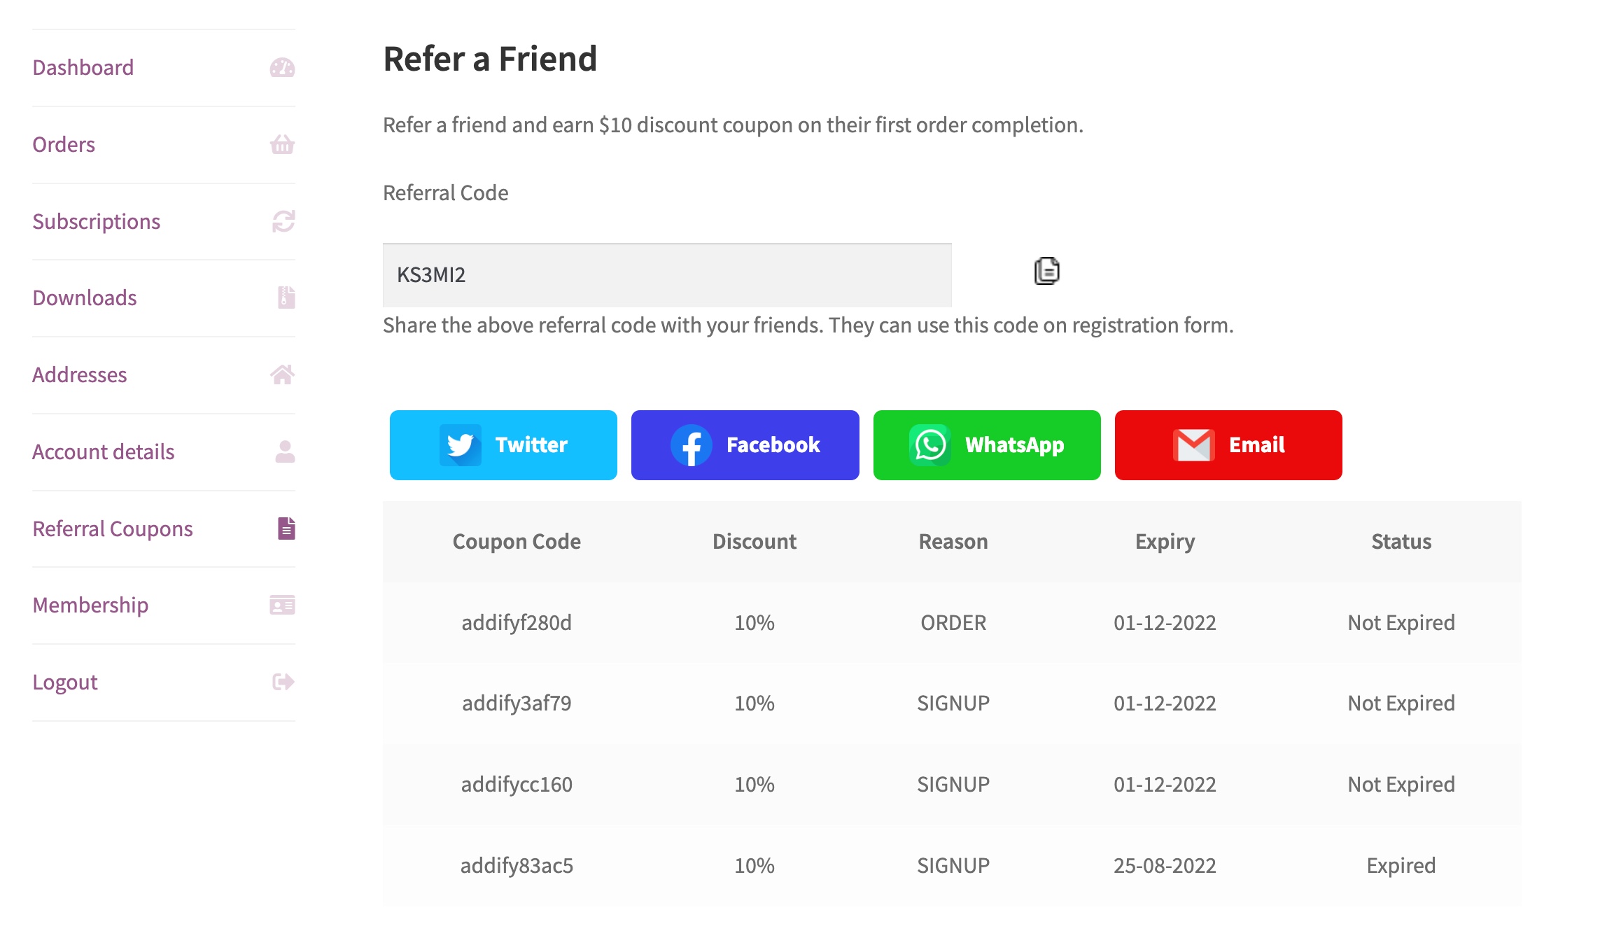This screenshot has width=1607, height=931.
Task: Click the Downloads file icon
Action: click(x=282, y=298)
